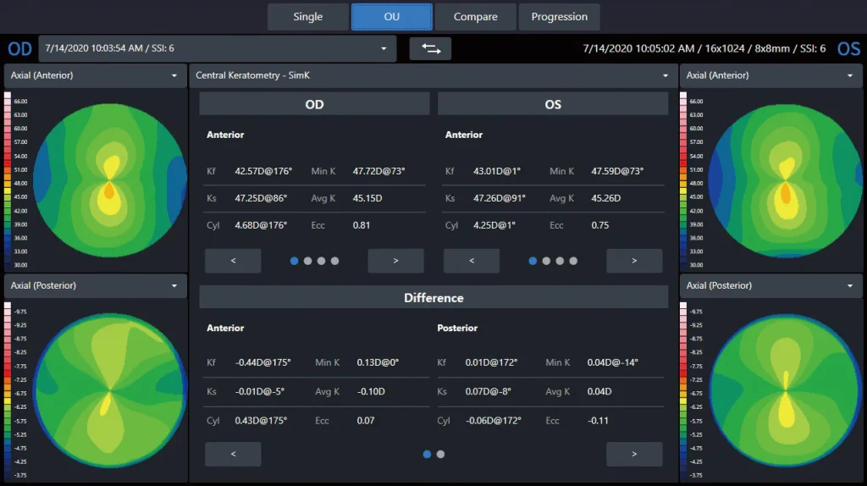This screenshot has width=867, height=486.
Task: Click the swap eyes arrows icon
Action: click(x=430, y=49)
